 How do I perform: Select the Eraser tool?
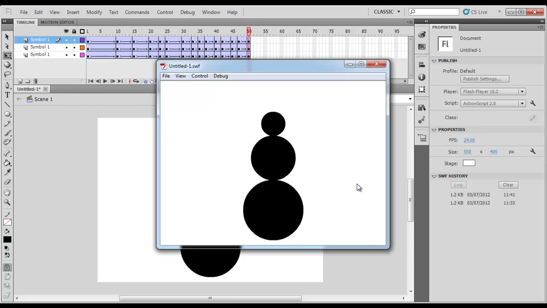[7, 182]
